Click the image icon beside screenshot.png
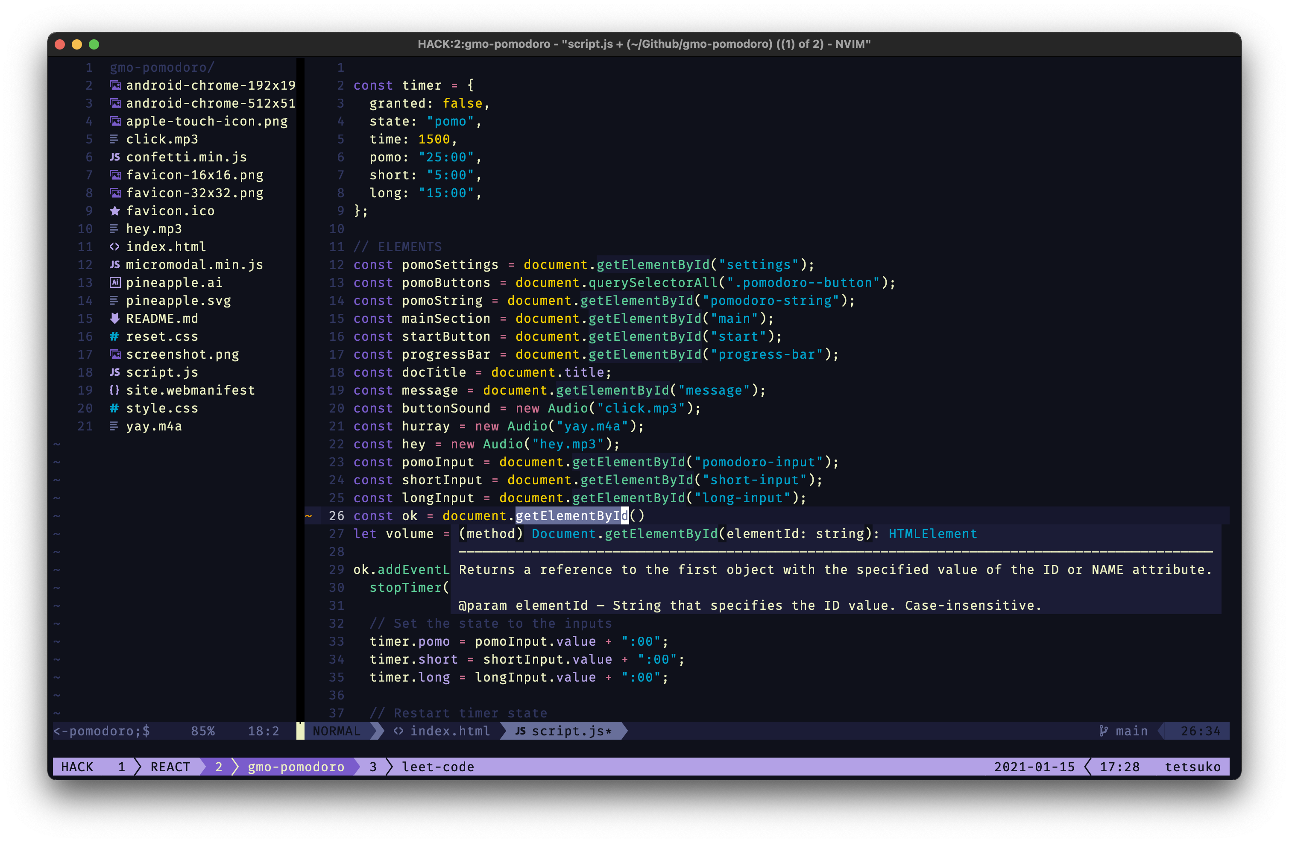Viewport: 1289px width, 843px height. point(115,354)
